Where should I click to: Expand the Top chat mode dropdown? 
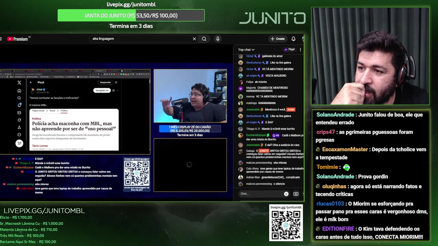pos(246,50)
